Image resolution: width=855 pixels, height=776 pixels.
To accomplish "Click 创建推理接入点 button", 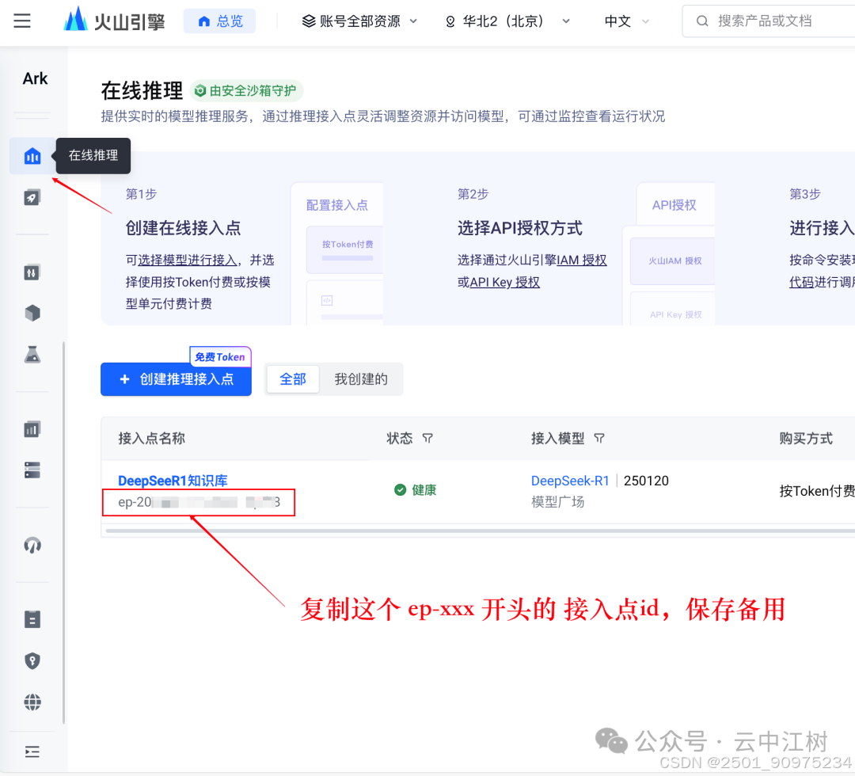I will coord(176,379).
